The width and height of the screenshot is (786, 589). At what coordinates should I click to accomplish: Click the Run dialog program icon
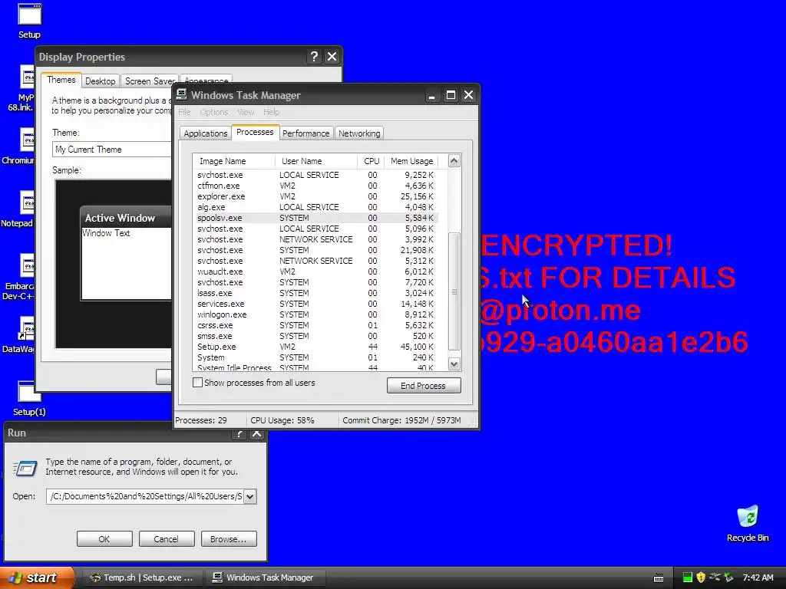[x=25, y=469]
